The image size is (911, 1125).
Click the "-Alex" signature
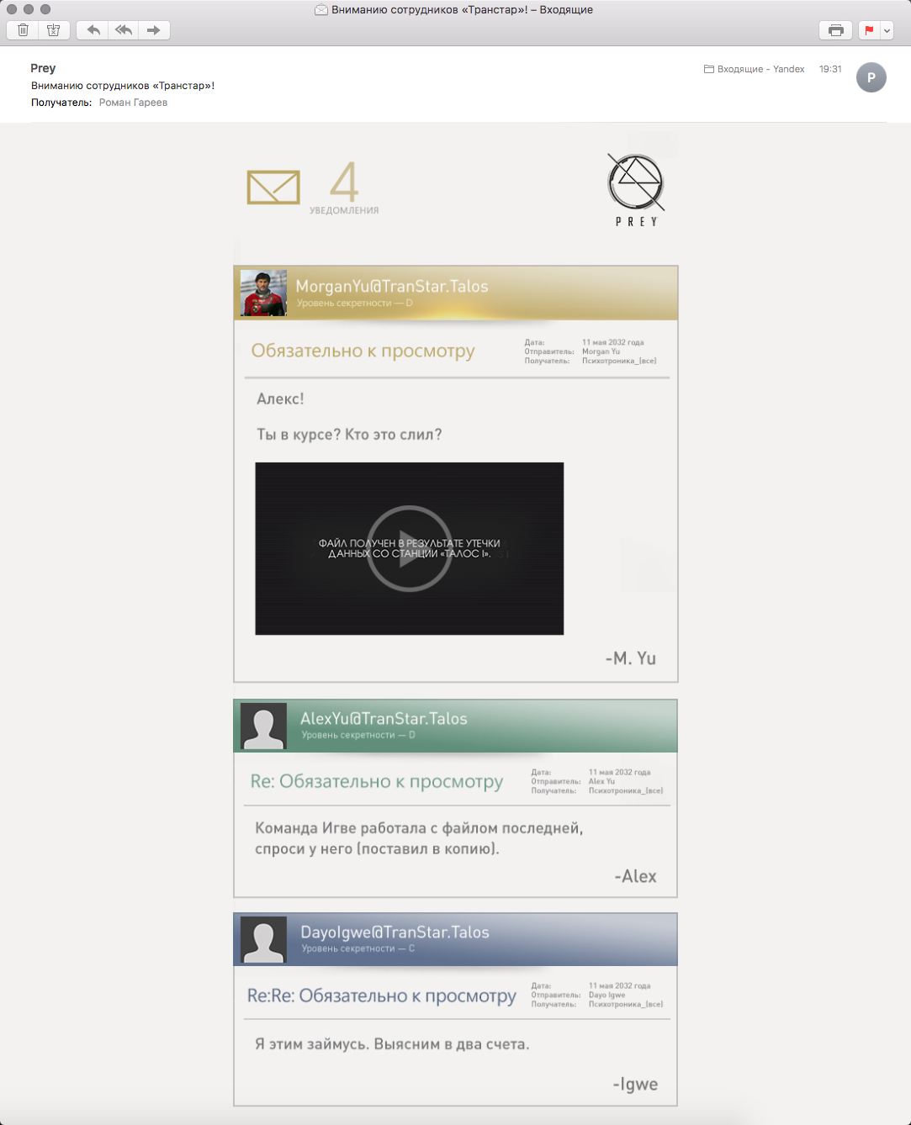tap(636, 876)
